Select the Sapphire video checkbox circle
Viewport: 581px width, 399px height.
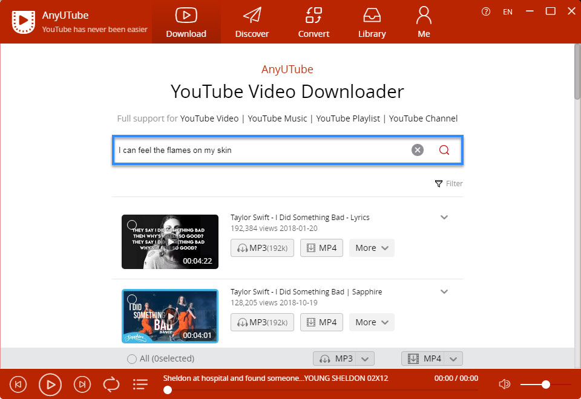coord(132,299)
